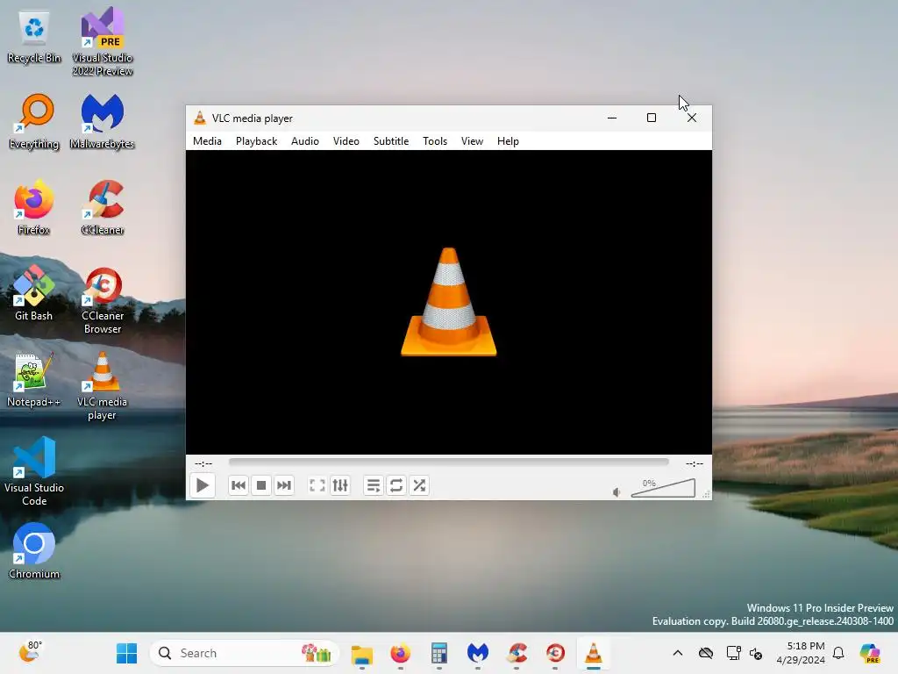Open Malwarebytes from the taskbar
The height and width of the screenshot is (674, 898).
point(478,653)
